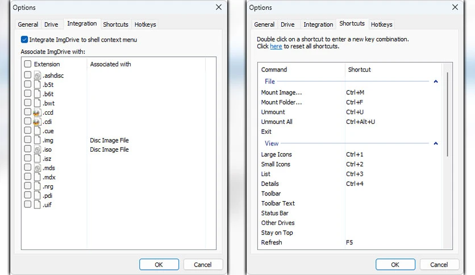Check the .iso extension checkbox
This screenshot has width=475, height=275.
(28, 149)
